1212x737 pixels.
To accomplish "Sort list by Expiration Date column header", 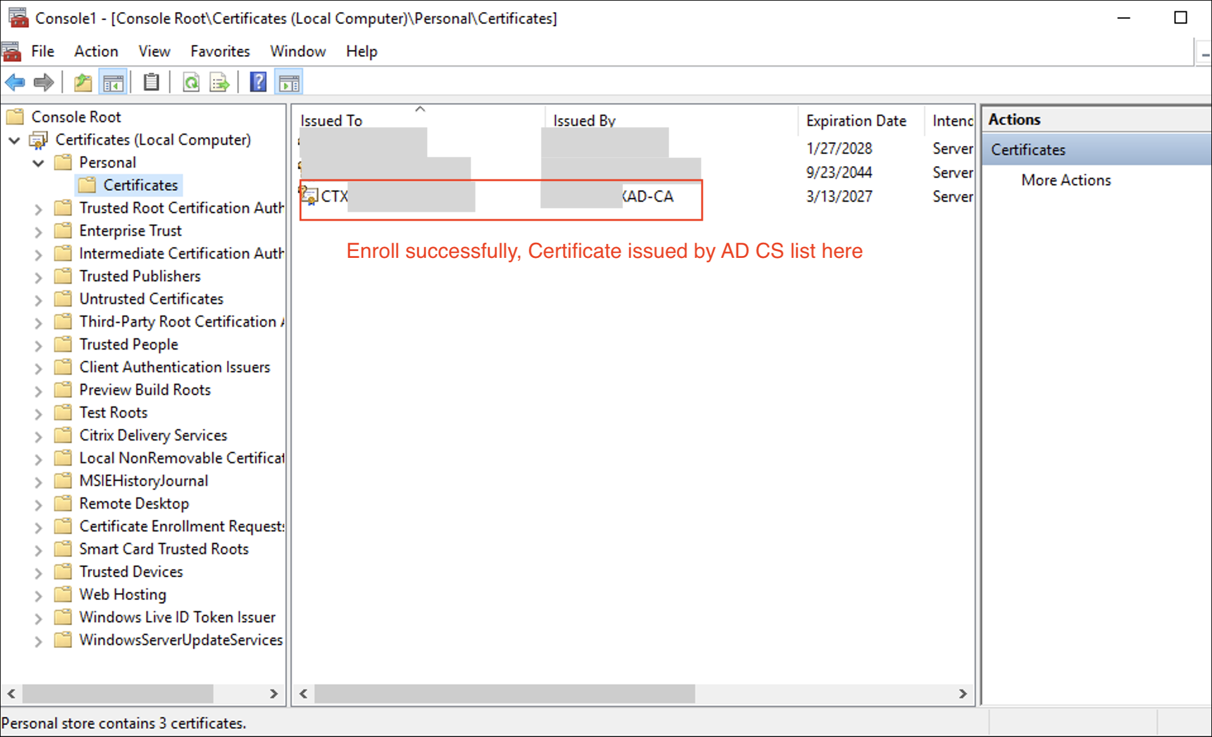I will [x=856, y=121].
